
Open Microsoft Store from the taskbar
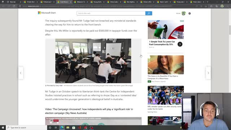tap(74, 127)
